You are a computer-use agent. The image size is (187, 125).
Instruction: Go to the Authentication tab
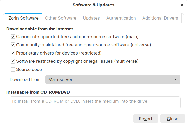click(121, 18)
